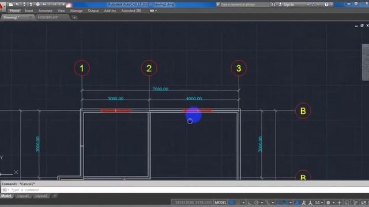369x207 pixels.
Task: Select the Output ribbon tab
Action: tap(93, 11)
